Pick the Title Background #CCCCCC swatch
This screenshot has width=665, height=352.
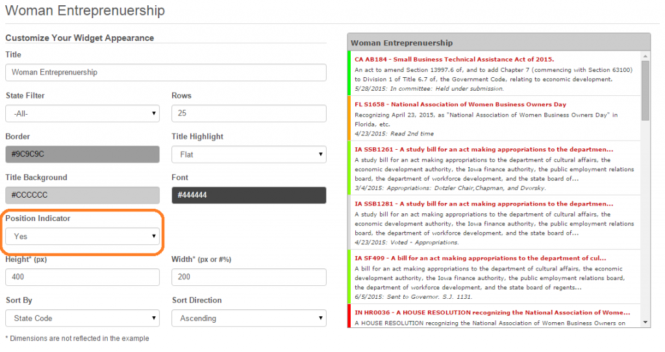tap(82, 195)
